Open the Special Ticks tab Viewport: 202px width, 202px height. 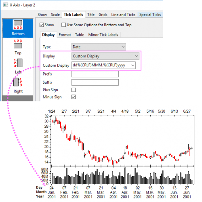coord(150,15)
